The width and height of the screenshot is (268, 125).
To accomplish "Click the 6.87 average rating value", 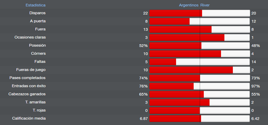I will [x=144, y=119].
